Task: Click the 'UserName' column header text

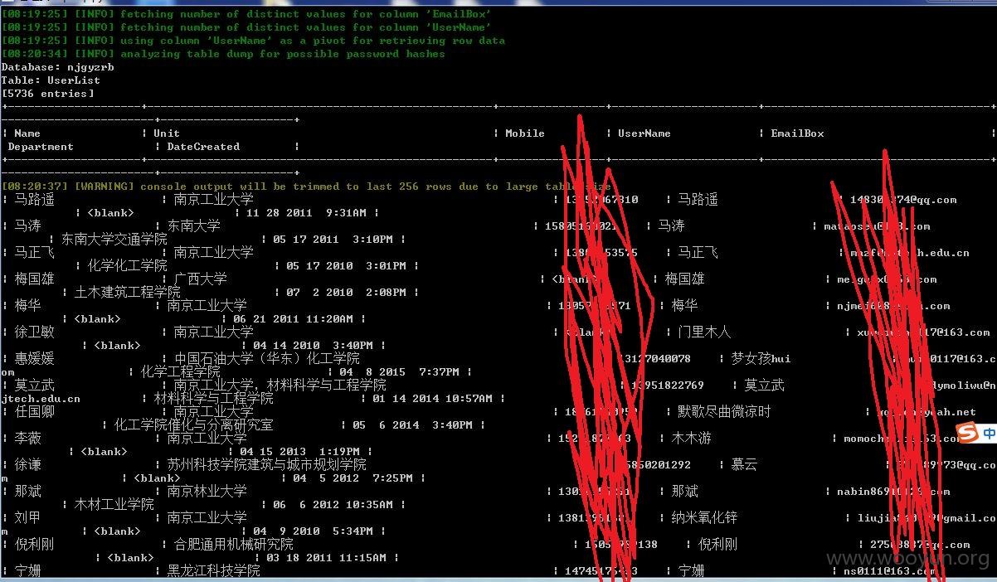Action: point(644,133)
